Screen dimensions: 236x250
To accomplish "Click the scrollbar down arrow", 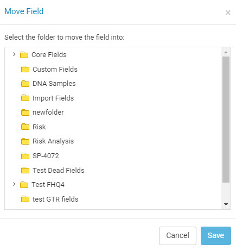I will click(x=226, y=204).
